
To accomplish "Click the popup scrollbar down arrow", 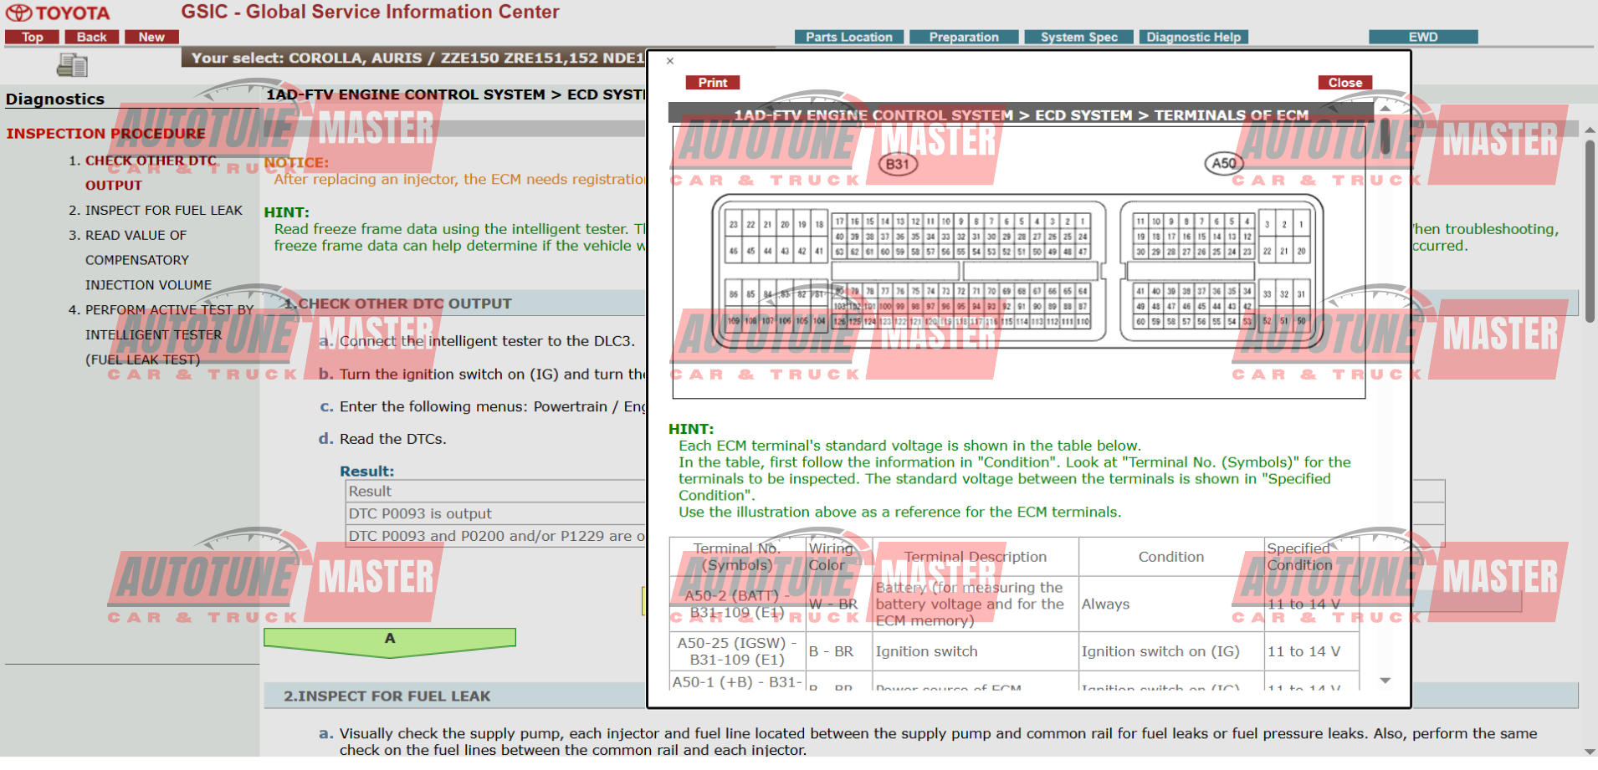I will [1385, 681].
